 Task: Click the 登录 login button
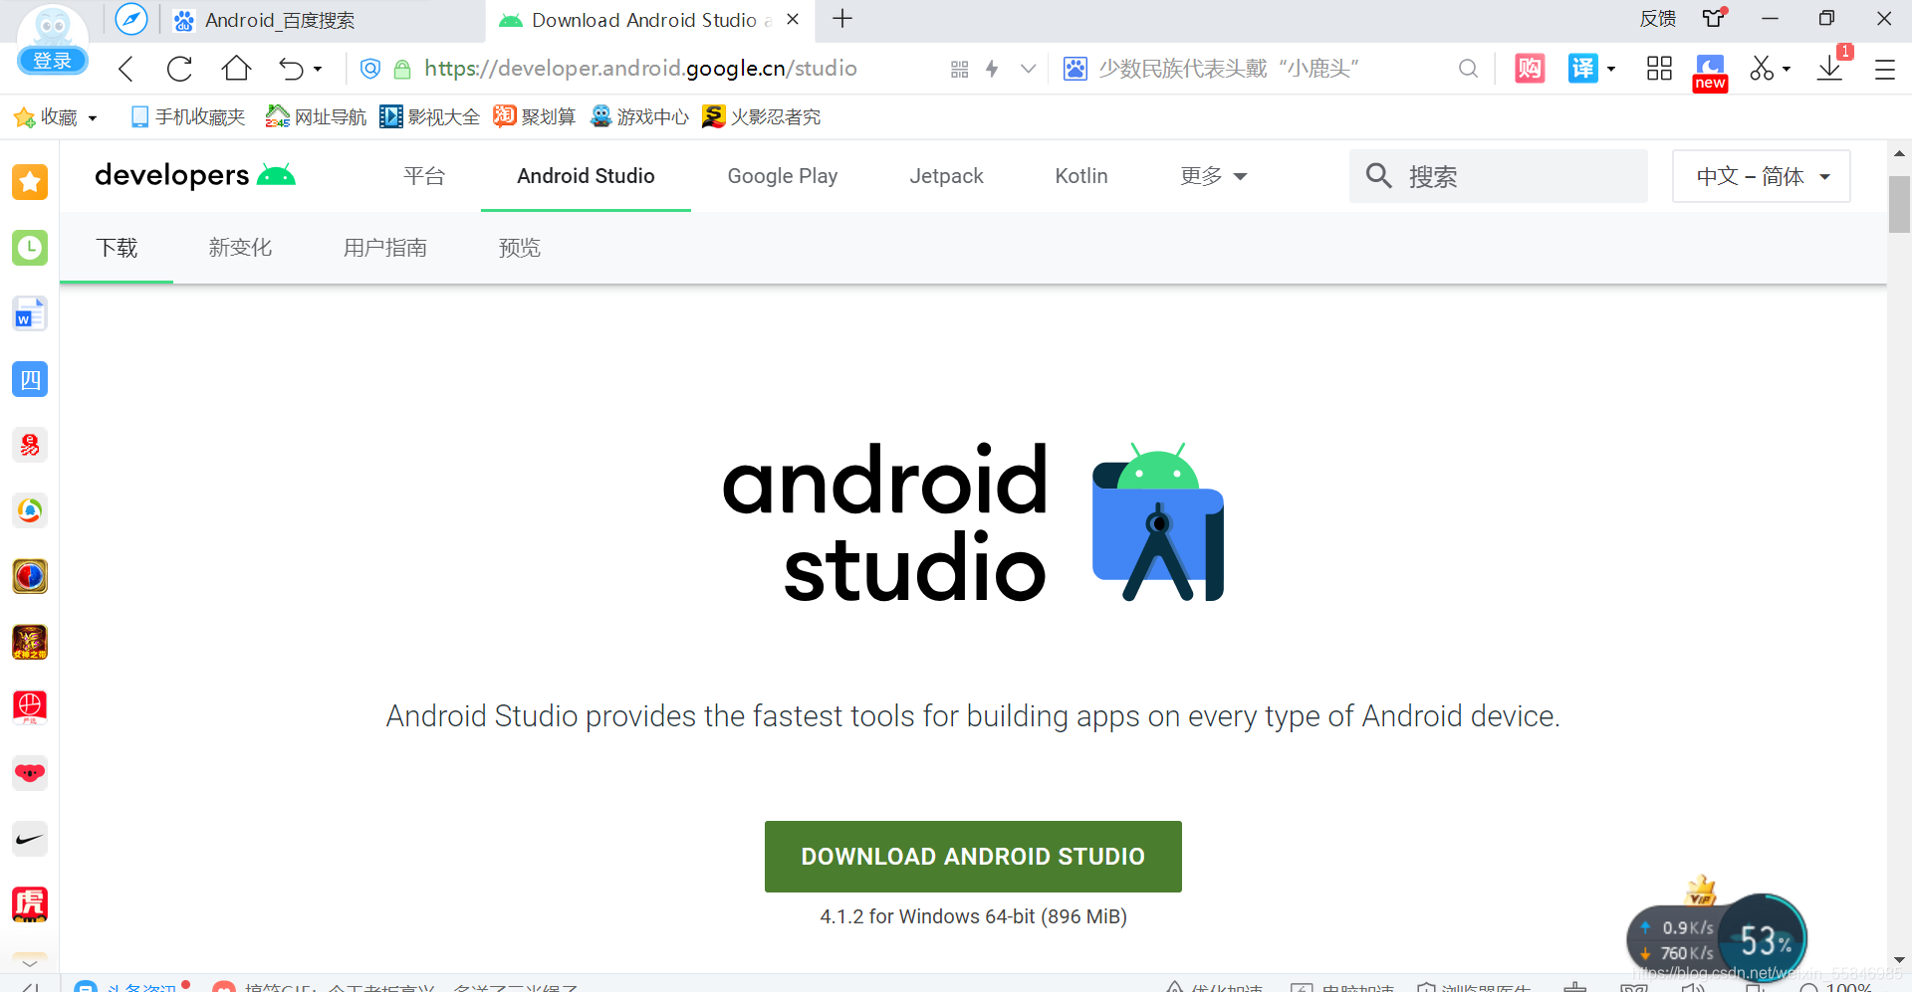tap(53, 61)
